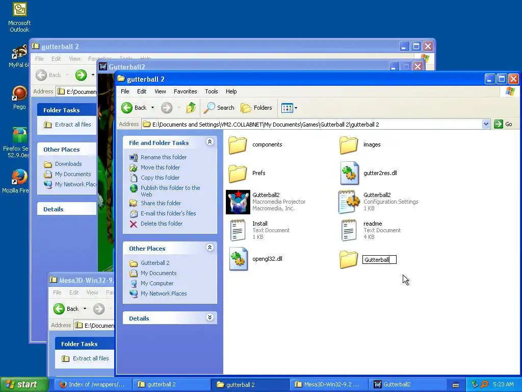
Task: Open the Views button menu
Action: [x=290, y=108]
